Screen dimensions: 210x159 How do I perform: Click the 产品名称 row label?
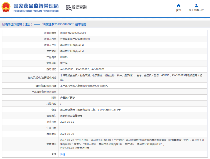tap(51, 57)
